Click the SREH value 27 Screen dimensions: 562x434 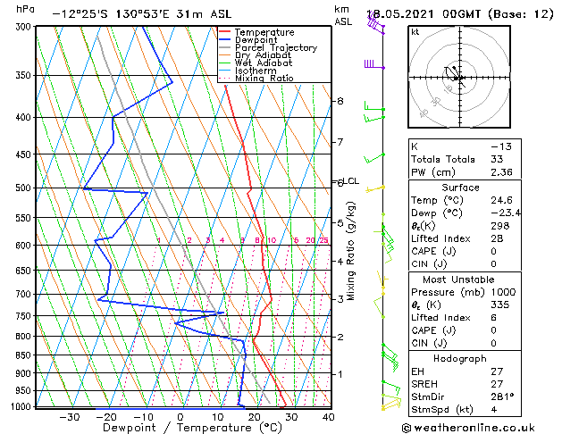497,384
